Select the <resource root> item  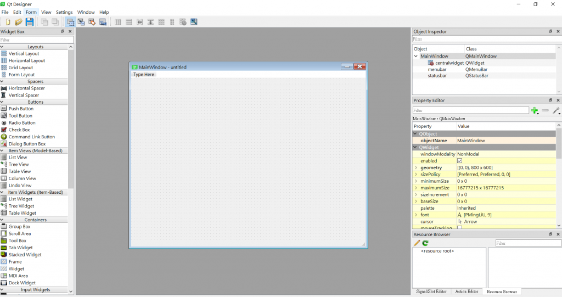(437, 251)
